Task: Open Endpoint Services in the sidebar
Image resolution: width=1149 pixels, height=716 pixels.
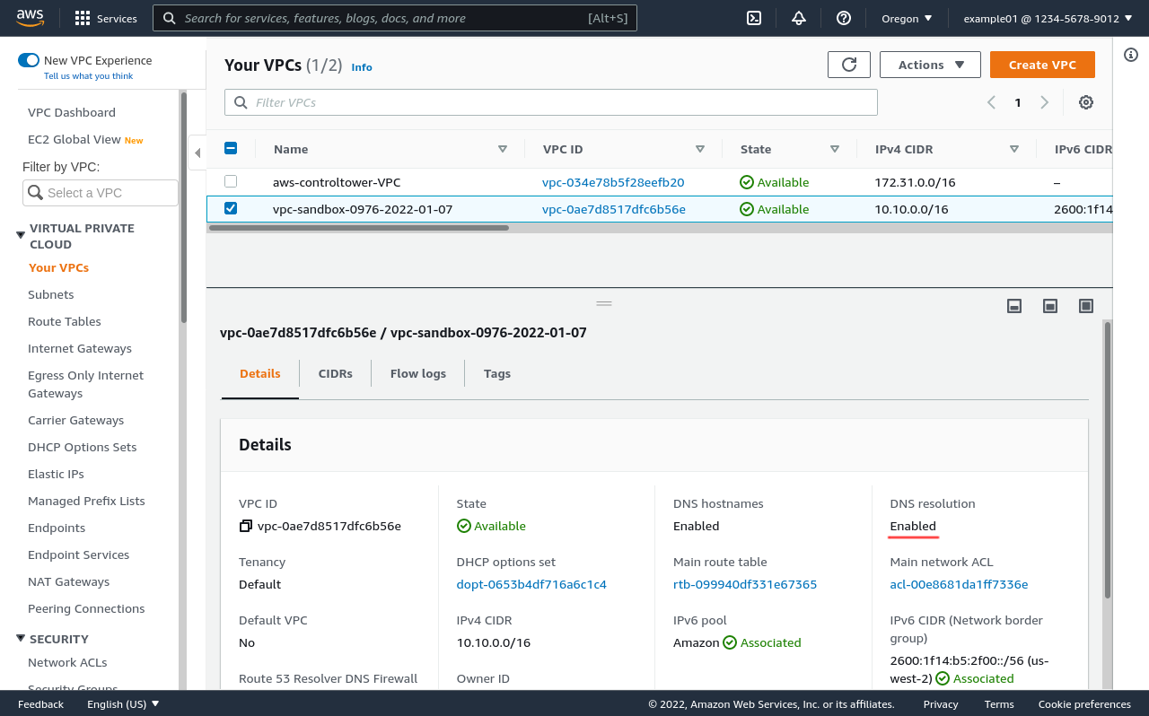Action: [79, 554]
